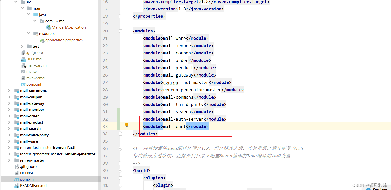The image size is (391, 190).
Task: Click the LICENSE file icon
Action: pyautogui.click(x=17, y=173)
